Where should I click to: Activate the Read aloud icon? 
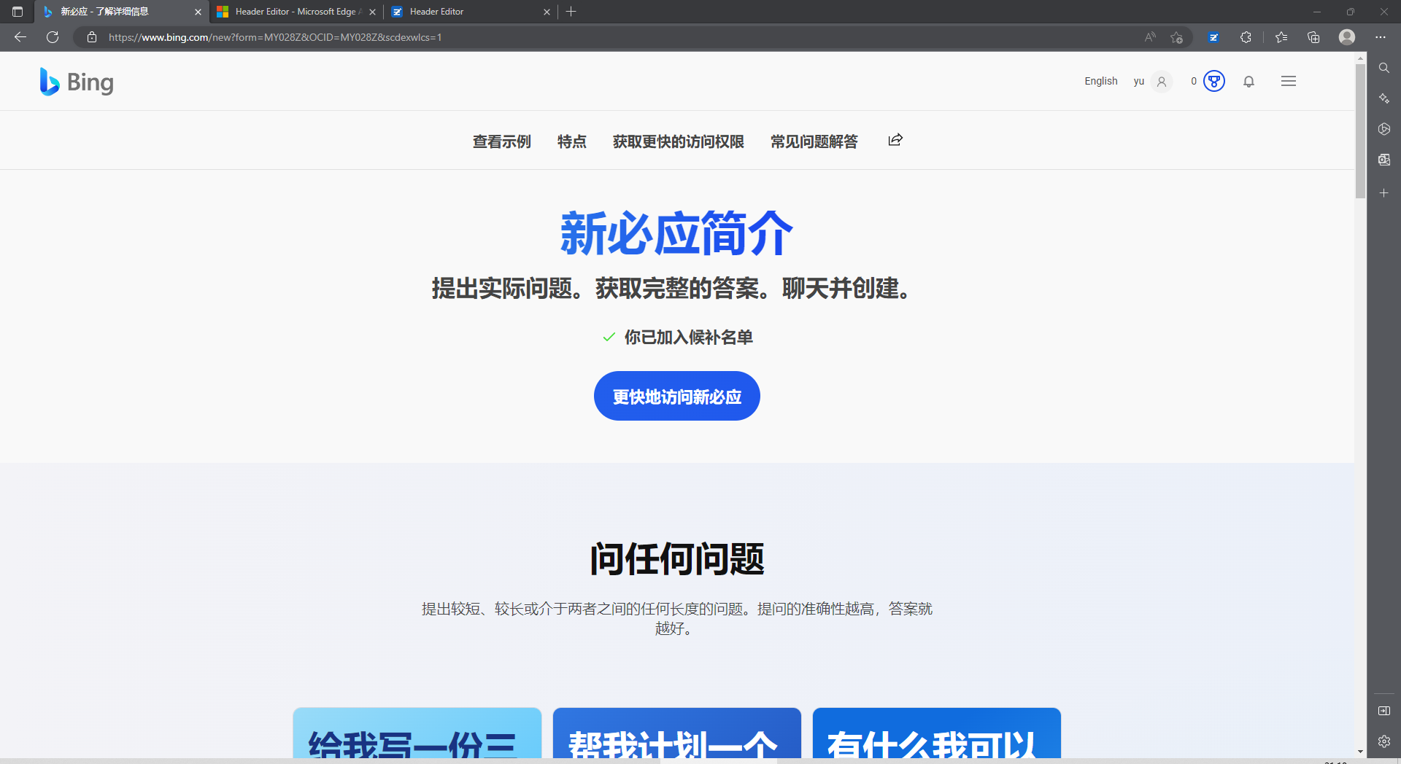1149,37
